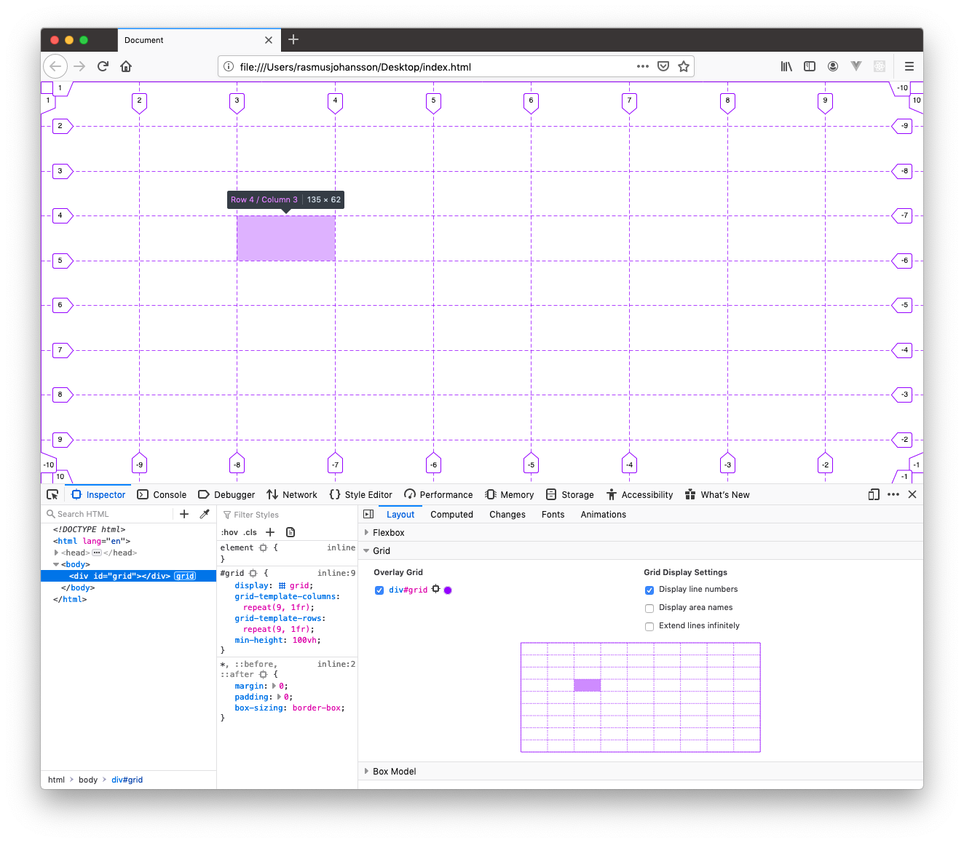Reload the page with the refresh icon

(x=103, y=66)
